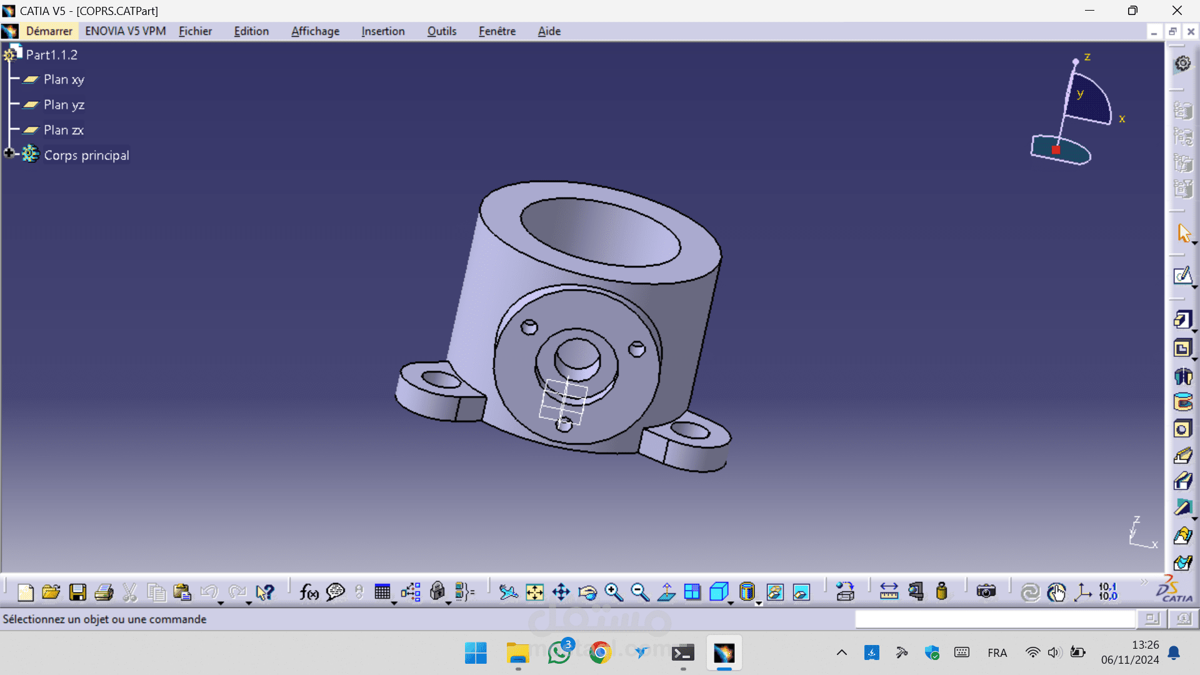Click the Measure Between ruler icon
The width and height of the screenshot is (1200, 675).
coord(889,591)
